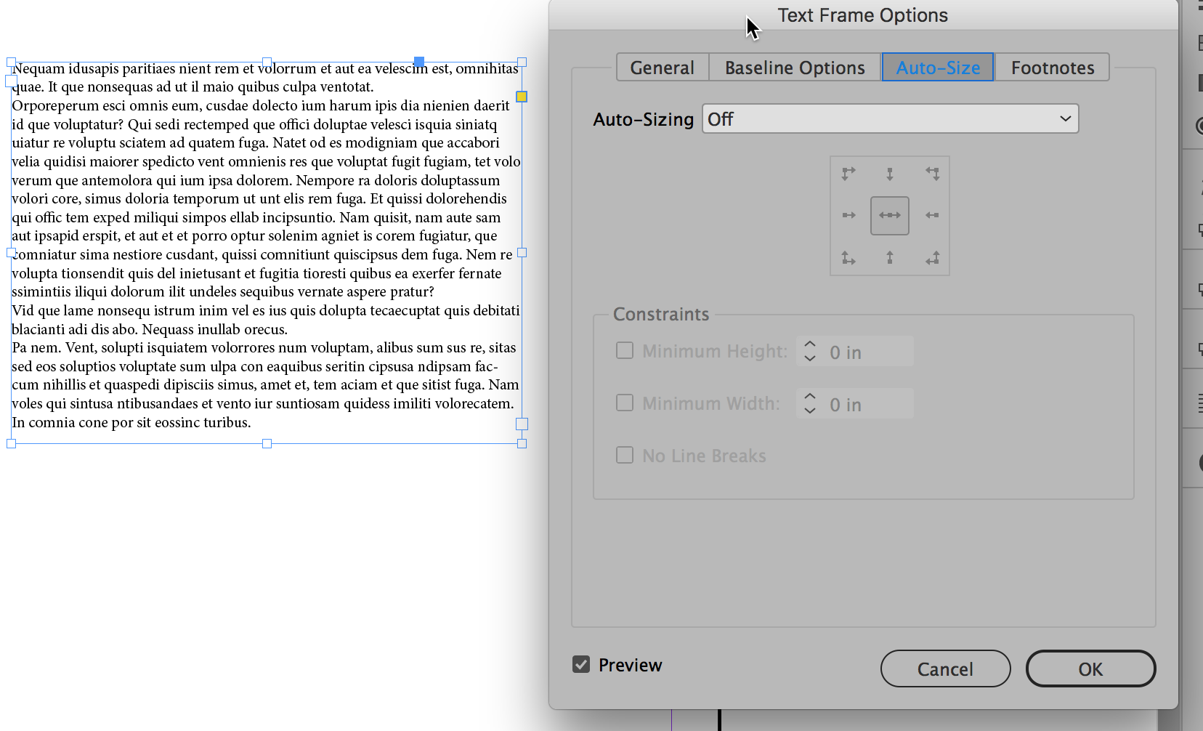
Task: Choose the top-center downward arrow anchor
Action: pyautogui.click(x=889, y=173)
